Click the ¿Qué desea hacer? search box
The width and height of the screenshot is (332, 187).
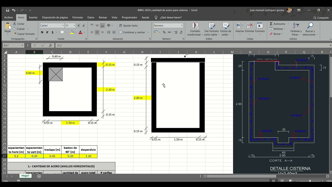pyautogui.click(x=168, y=17)
